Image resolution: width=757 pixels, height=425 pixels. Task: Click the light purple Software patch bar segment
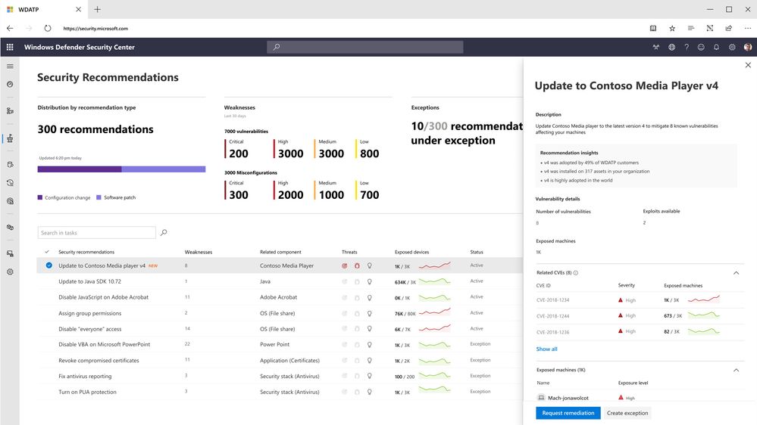coord(164,169)
